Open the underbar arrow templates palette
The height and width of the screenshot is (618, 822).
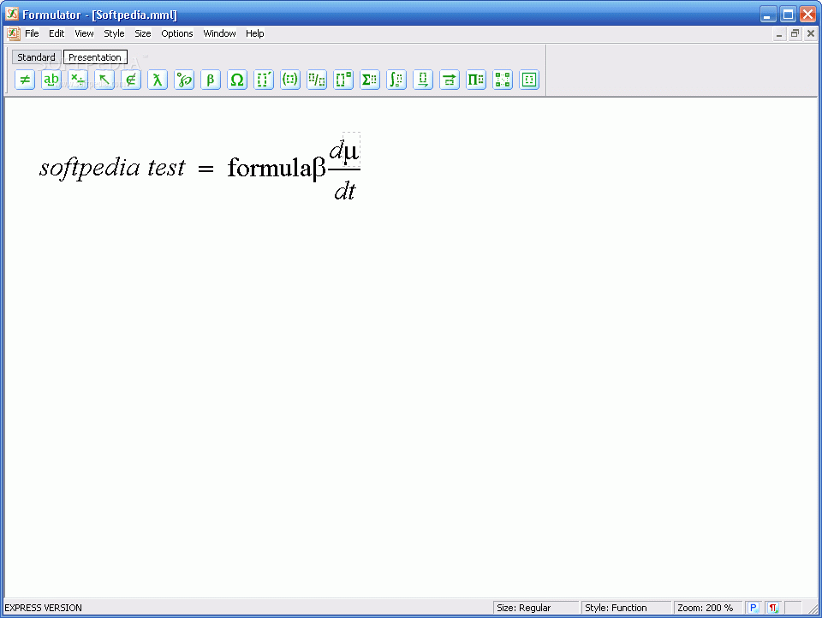[x=423, y=80]
